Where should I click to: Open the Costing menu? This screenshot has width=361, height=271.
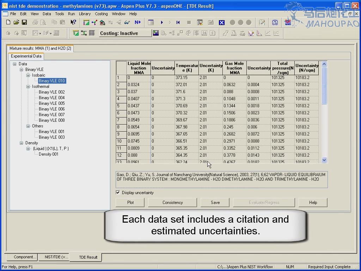coord(101,14)
